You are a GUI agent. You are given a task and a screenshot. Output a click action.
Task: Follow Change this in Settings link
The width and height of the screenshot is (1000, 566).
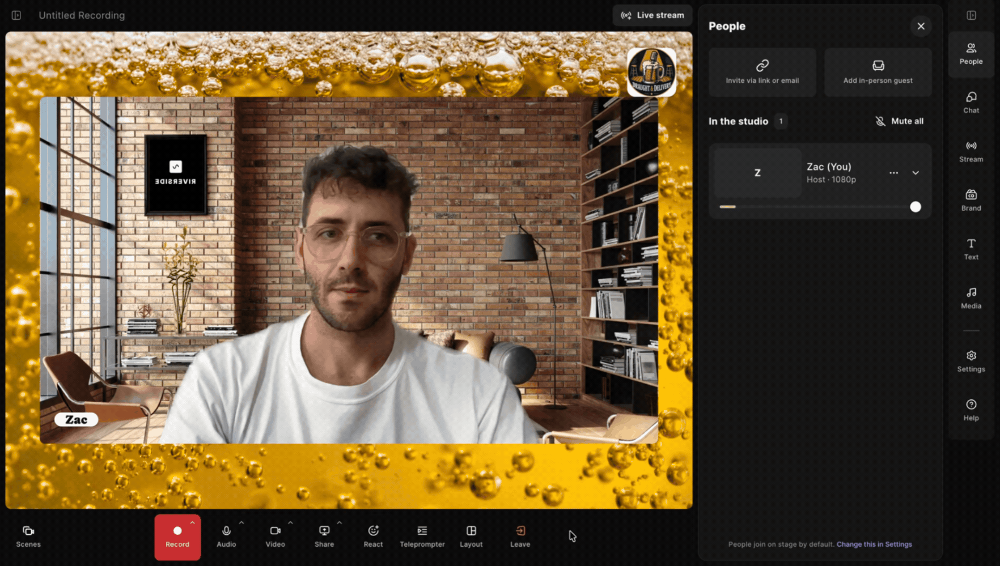[874, 544]
